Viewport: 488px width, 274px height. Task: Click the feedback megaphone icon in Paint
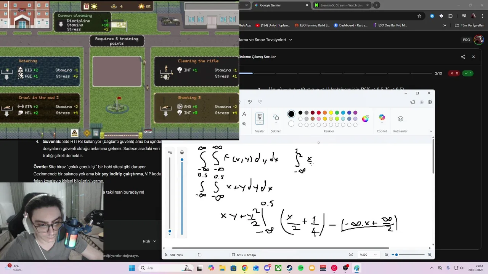413,102
